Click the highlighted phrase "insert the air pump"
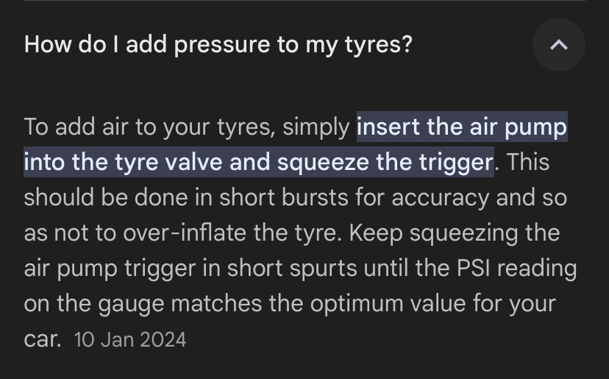 coord(462,127)
